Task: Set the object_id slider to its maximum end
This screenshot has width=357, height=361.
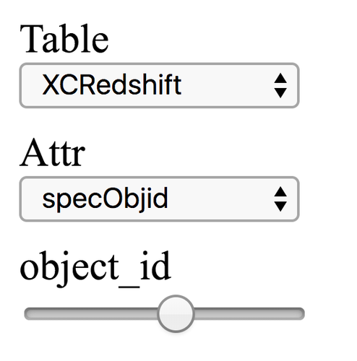Action: point(303,314)
